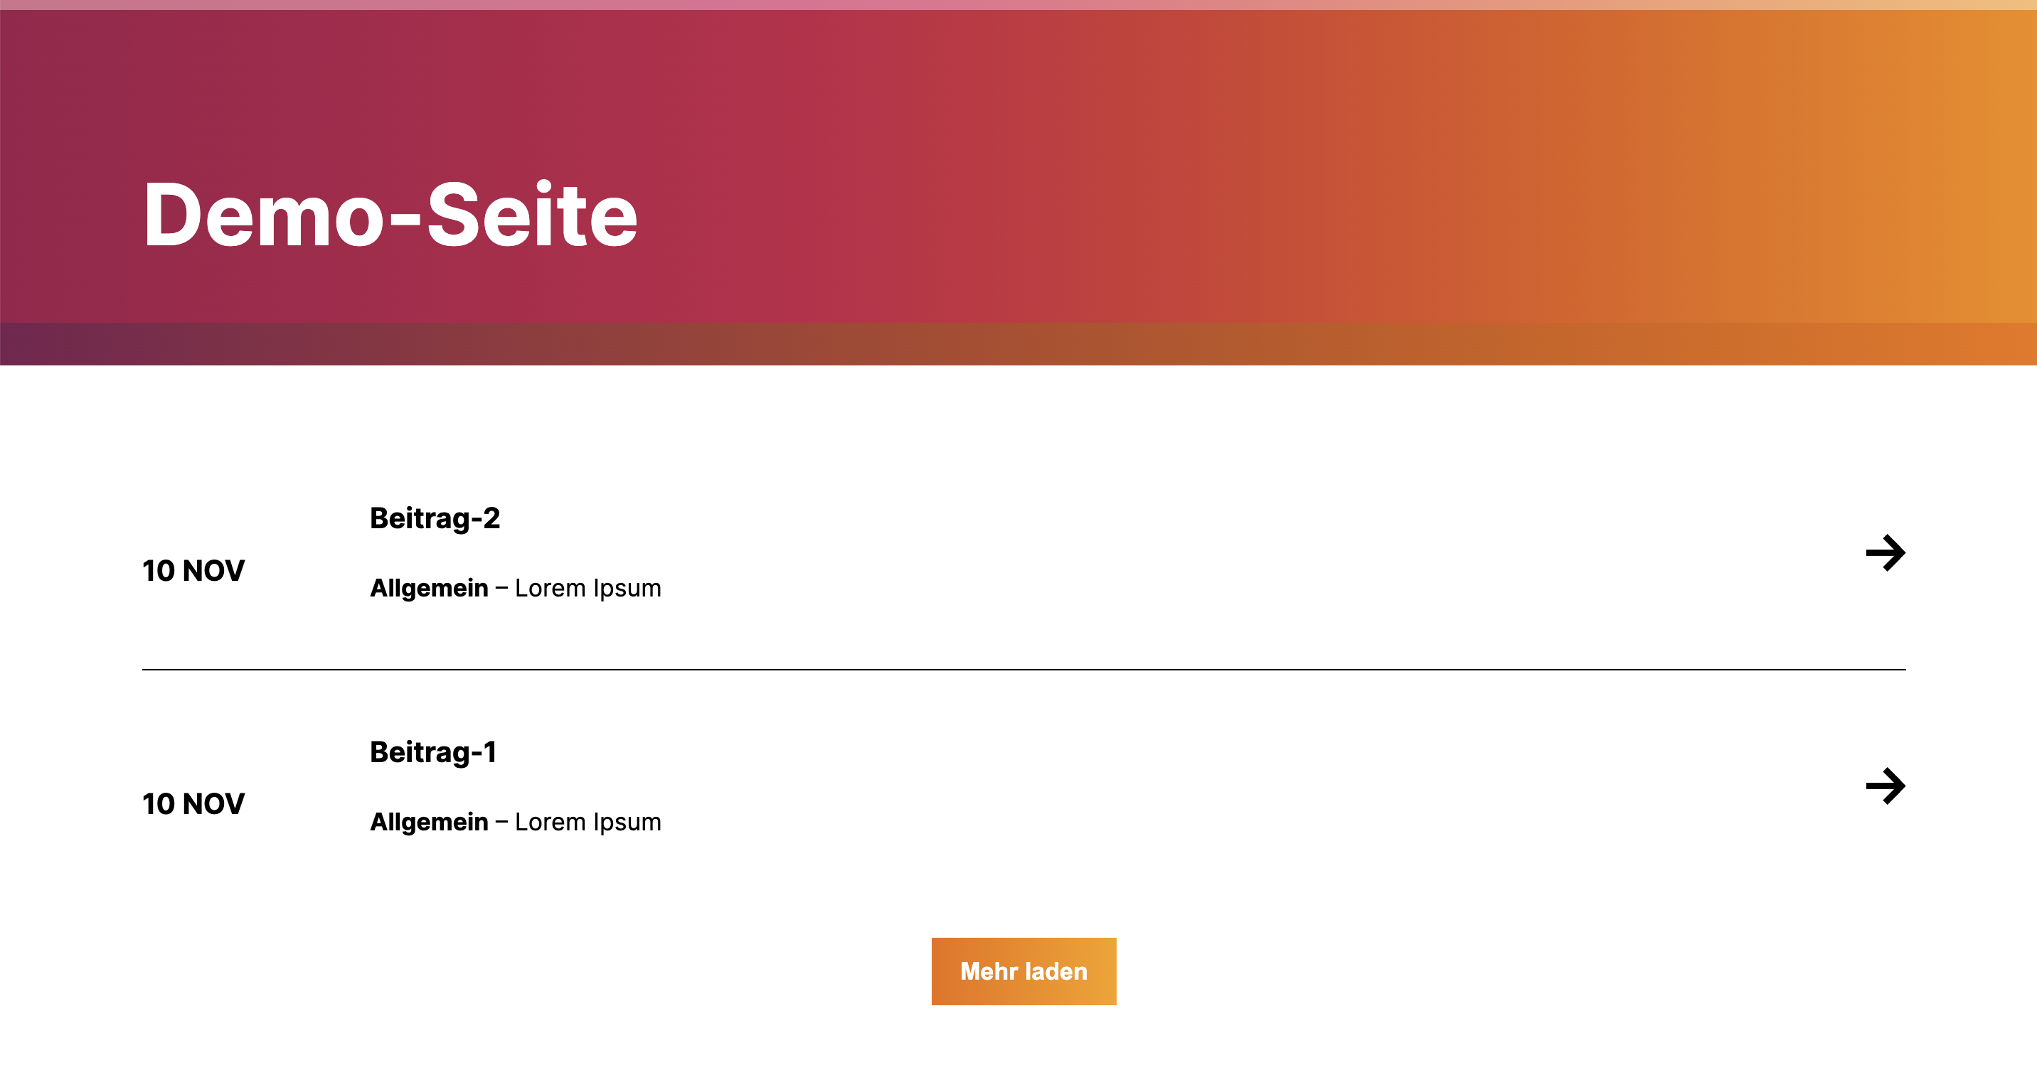Click the thin light bar at page top
The image size is (2037, 1065).
tap(1018, 5)
